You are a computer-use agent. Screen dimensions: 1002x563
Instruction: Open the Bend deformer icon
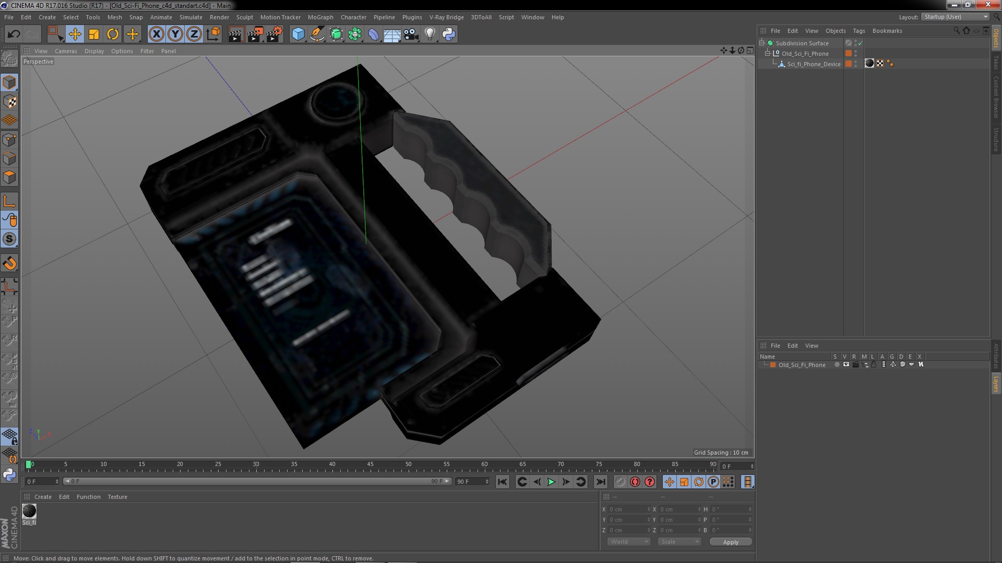click(374, 34)
